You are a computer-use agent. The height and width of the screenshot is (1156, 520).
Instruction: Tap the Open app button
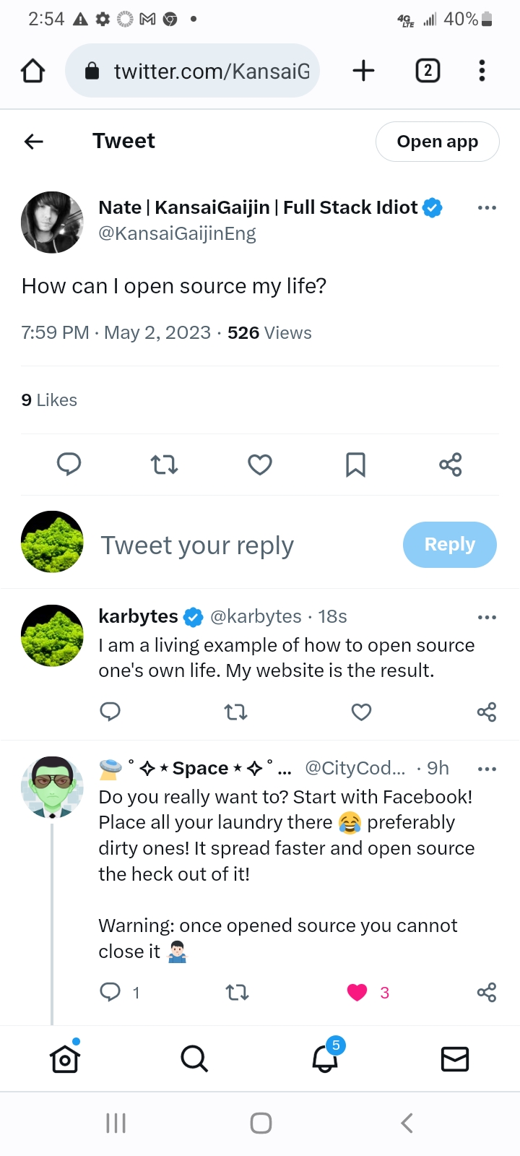tap(438, 142)
